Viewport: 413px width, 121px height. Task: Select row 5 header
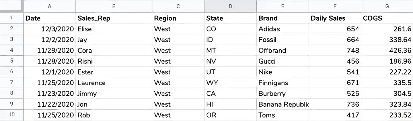(11, 61)
